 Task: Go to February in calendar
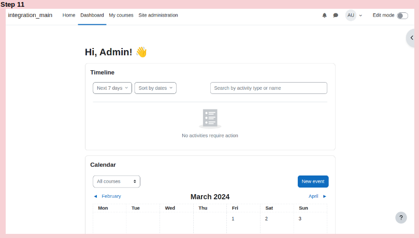(x=111, y=196)
